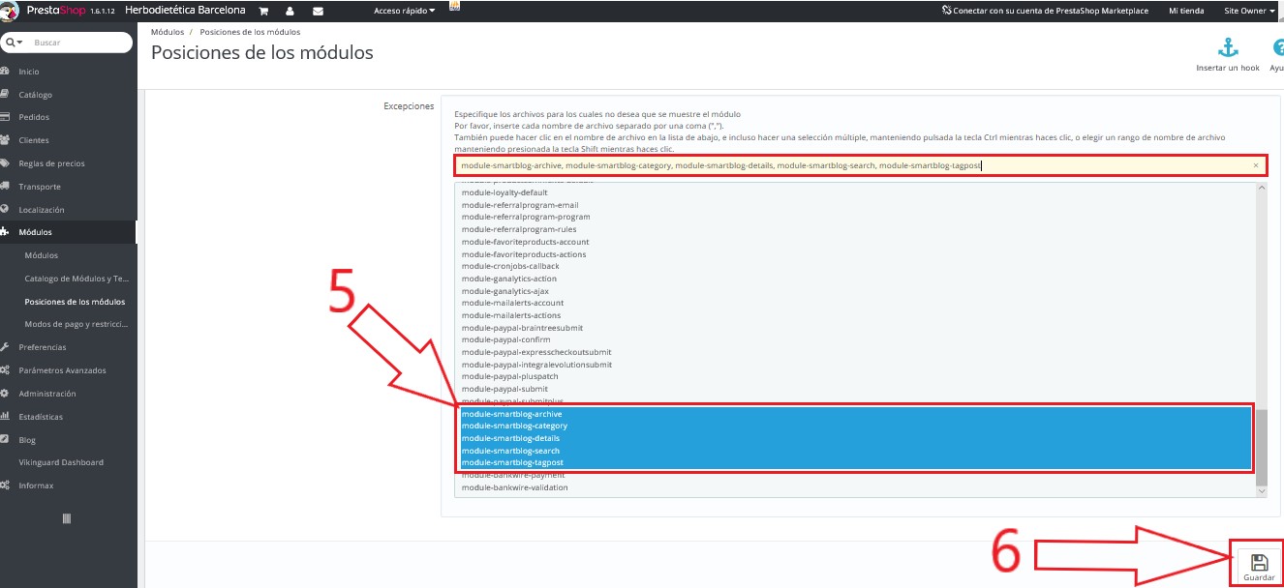The height and width of the screenshot is (588, 1284).
Task: Select module-paypal-expresscheckoutsubmit in the list
Action: click(x=536, y=352)
